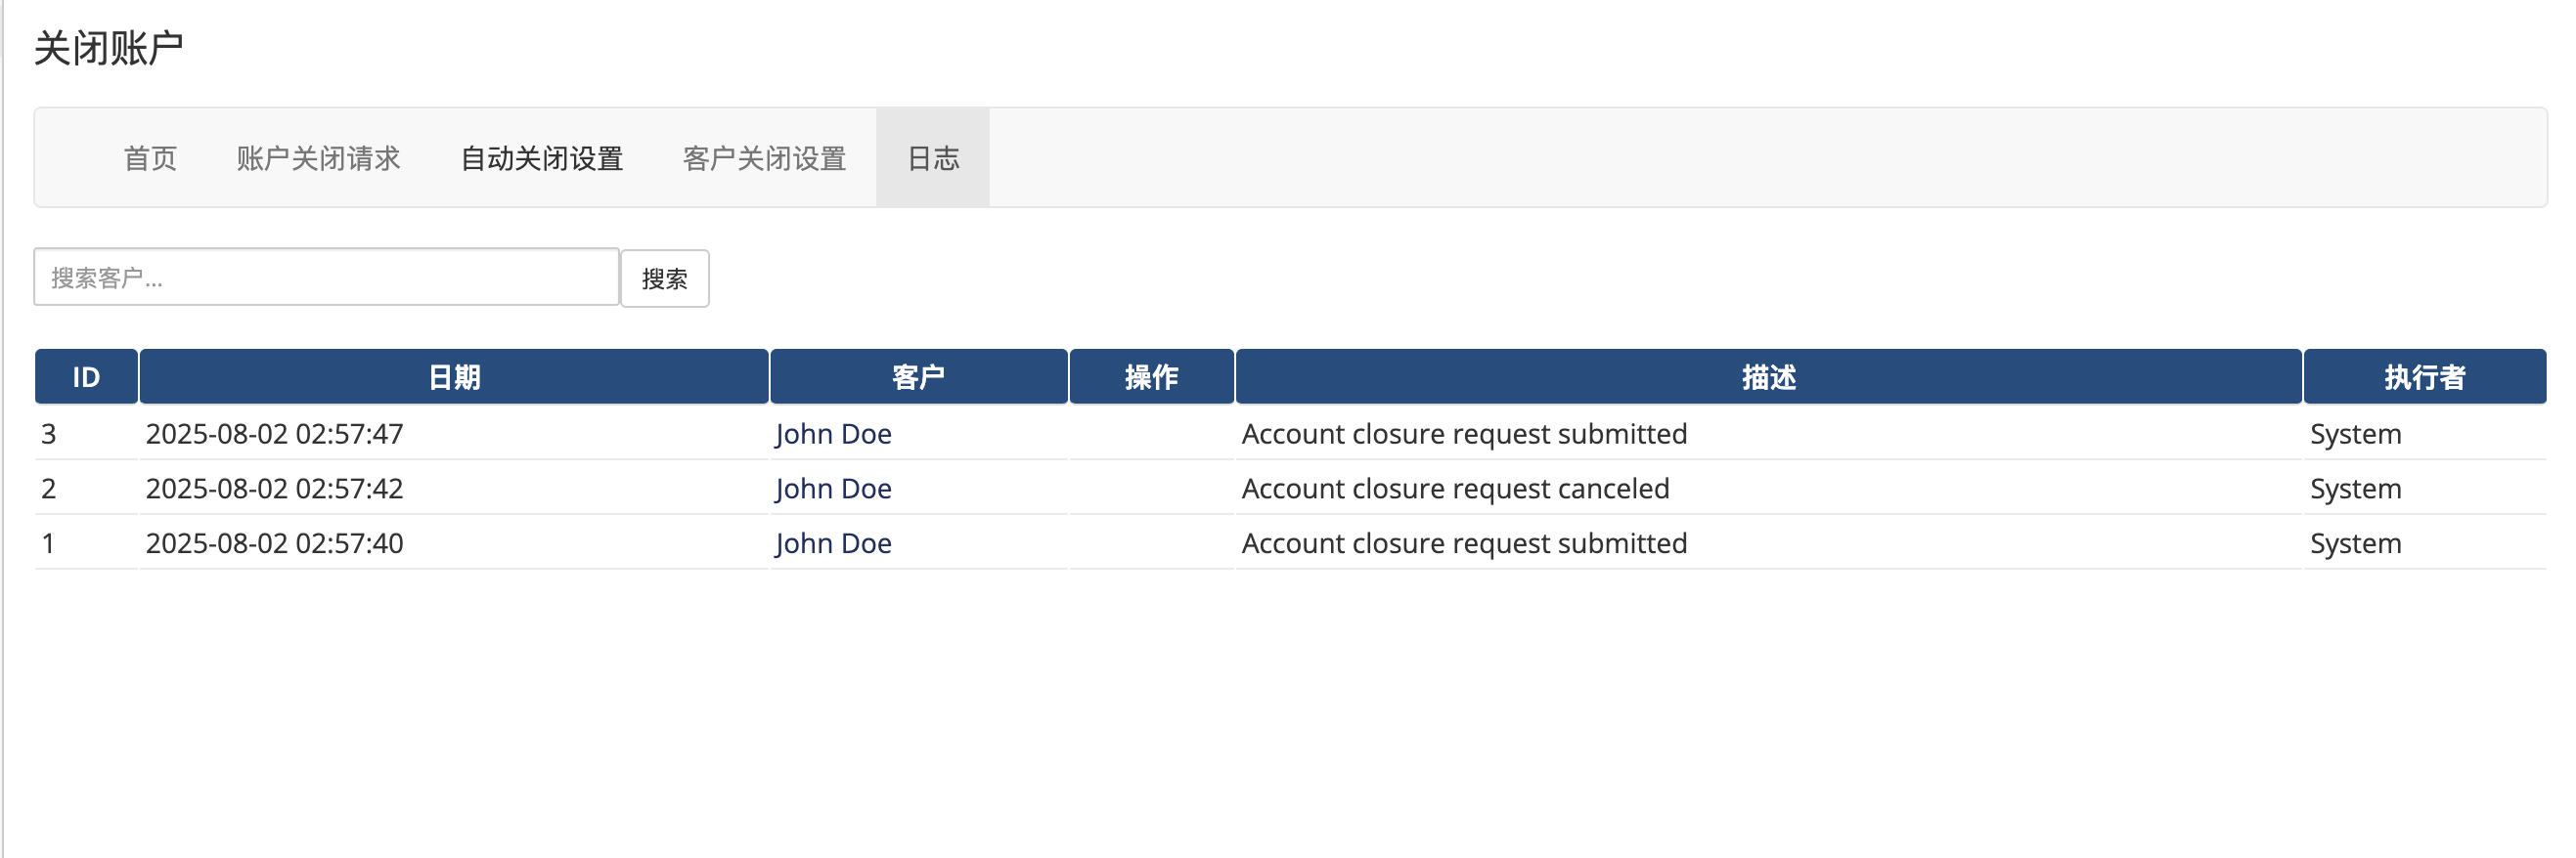
Task: Open John Doe link in log entry 1
Action: (833, 543)
